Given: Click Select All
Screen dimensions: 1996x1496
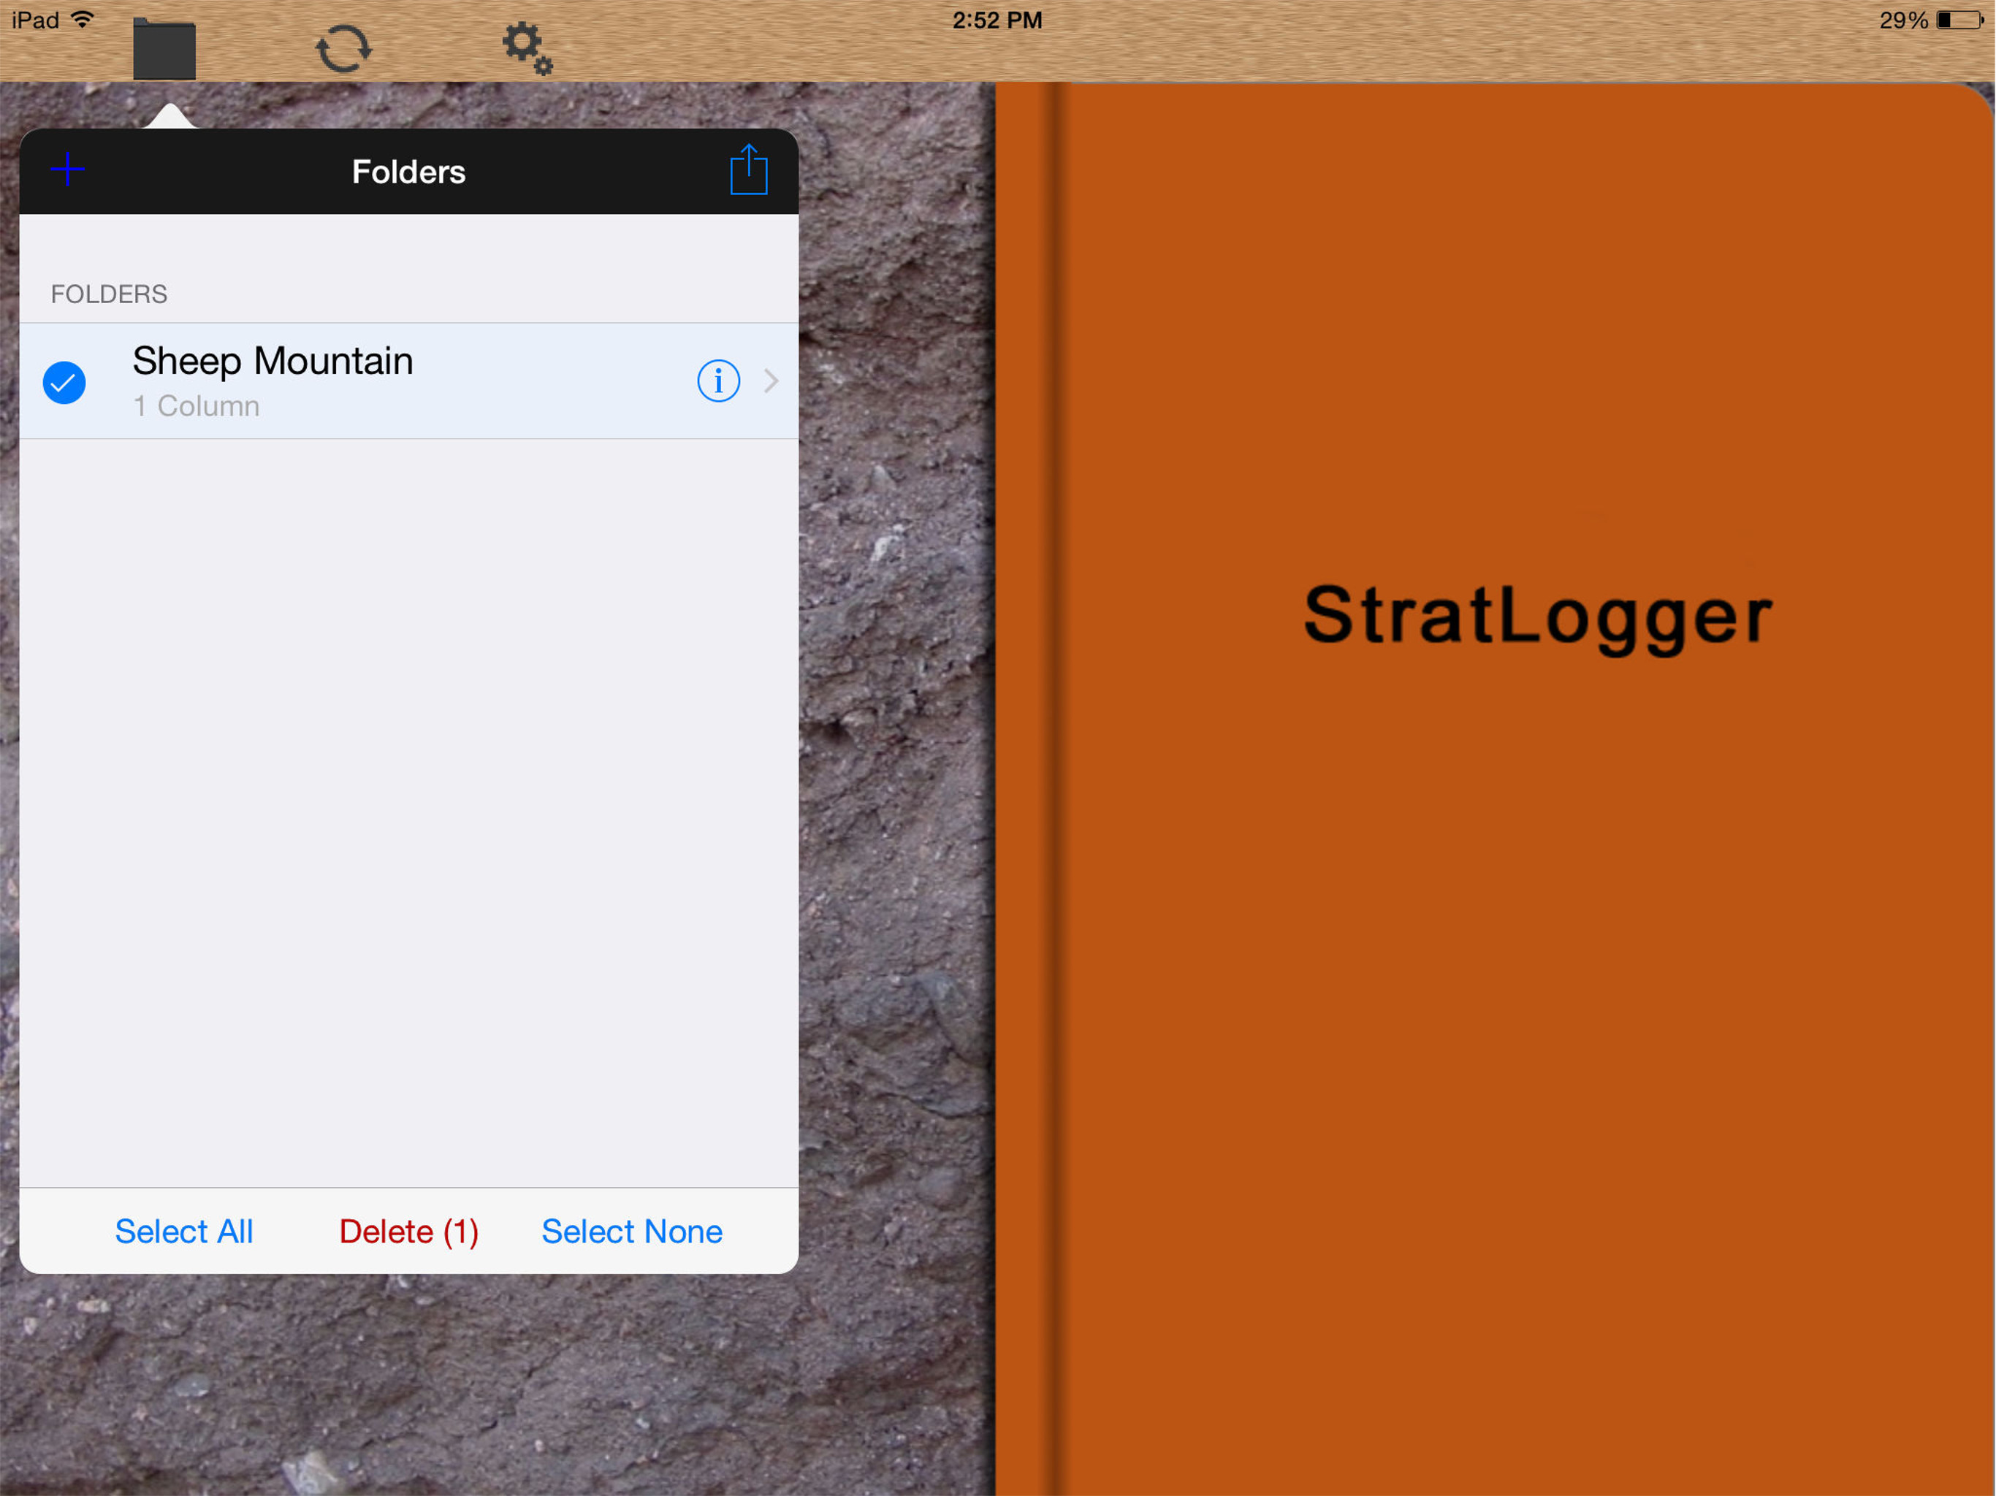Looking at the screenshot, I should coord(184,1232).
